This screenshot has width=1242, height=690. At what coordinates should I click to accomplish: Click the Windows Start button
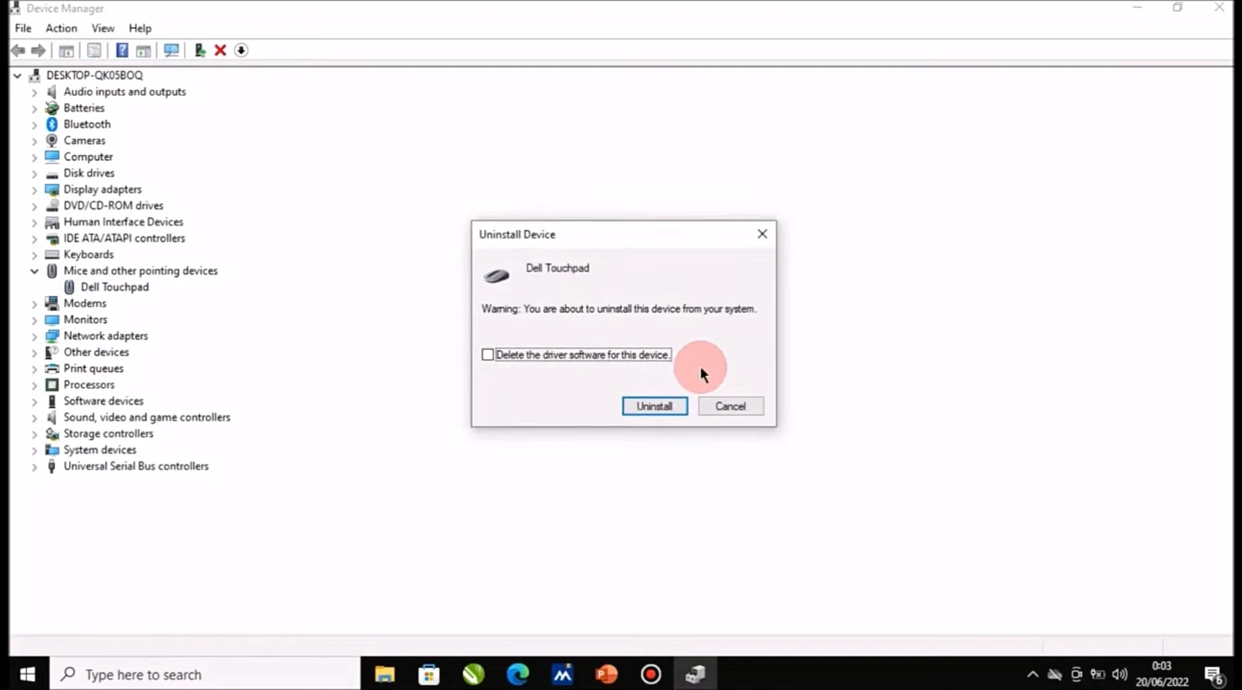pyautogui.click(x=27, y=675)
